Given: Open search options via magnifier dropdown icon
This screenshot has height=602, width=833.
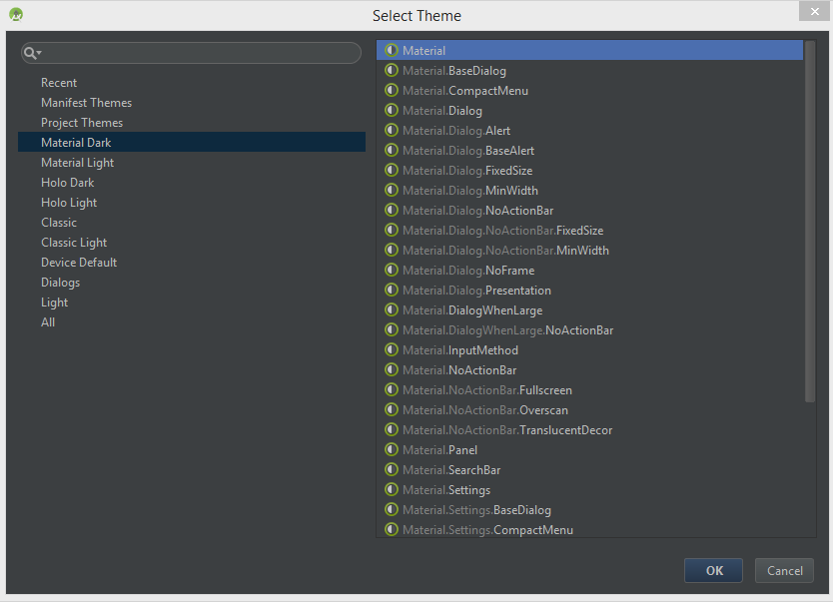Looking at the screenshot, I should point(32,53).
